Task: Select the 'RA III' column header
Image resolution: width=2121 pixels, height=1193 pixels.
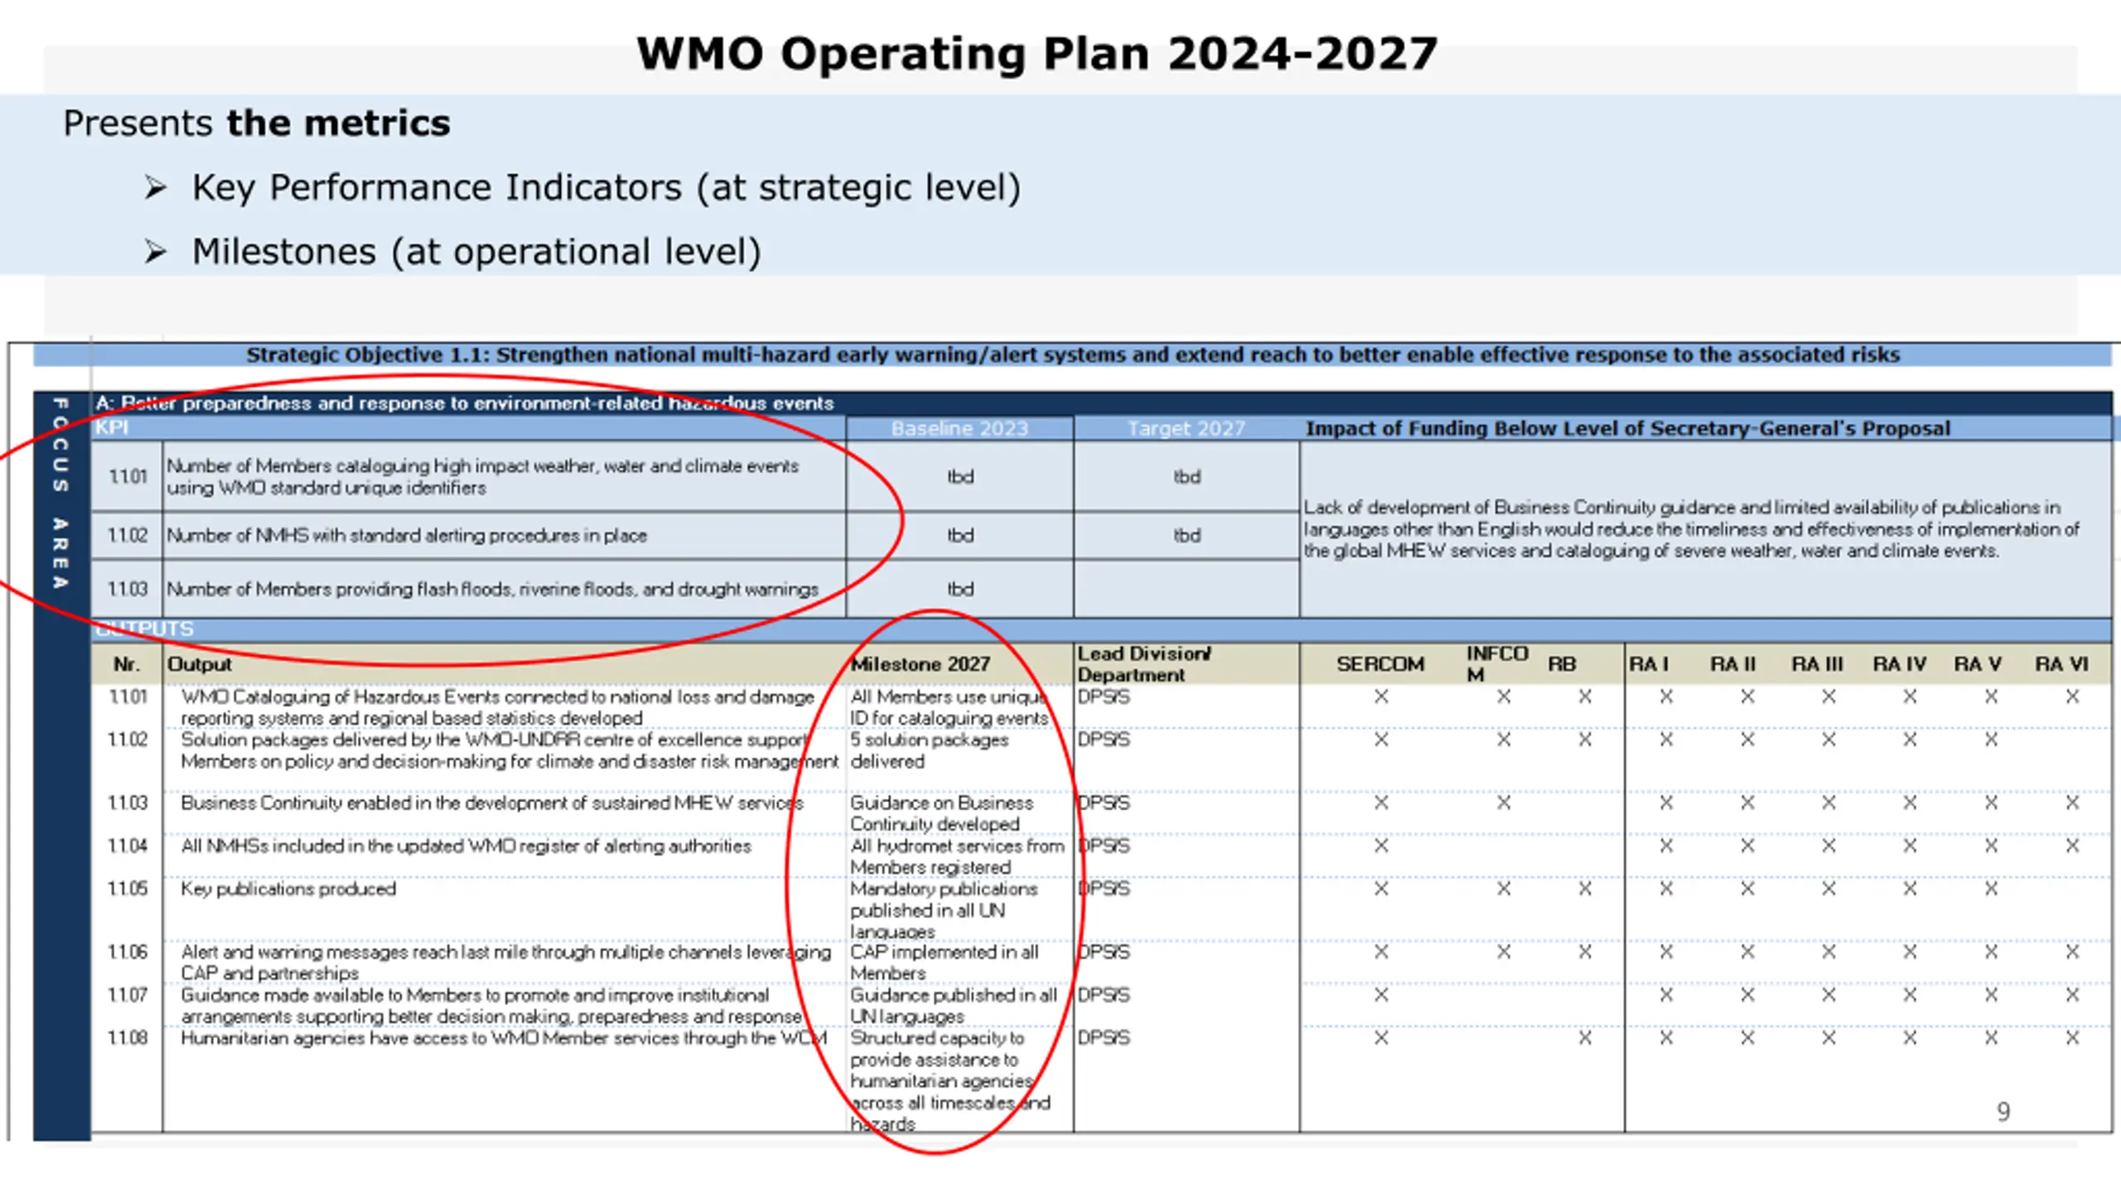Action: 1817,664
